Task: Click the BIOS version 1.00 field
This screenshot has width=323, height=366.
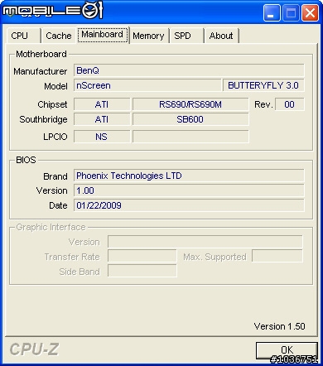Action: (189, 190)
